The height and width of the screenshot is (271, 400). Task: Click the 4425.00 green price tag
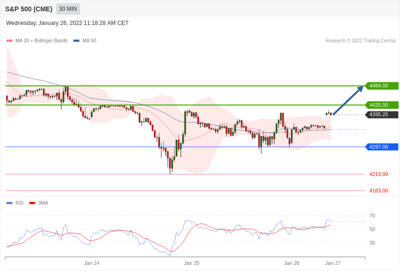(382, 105)
